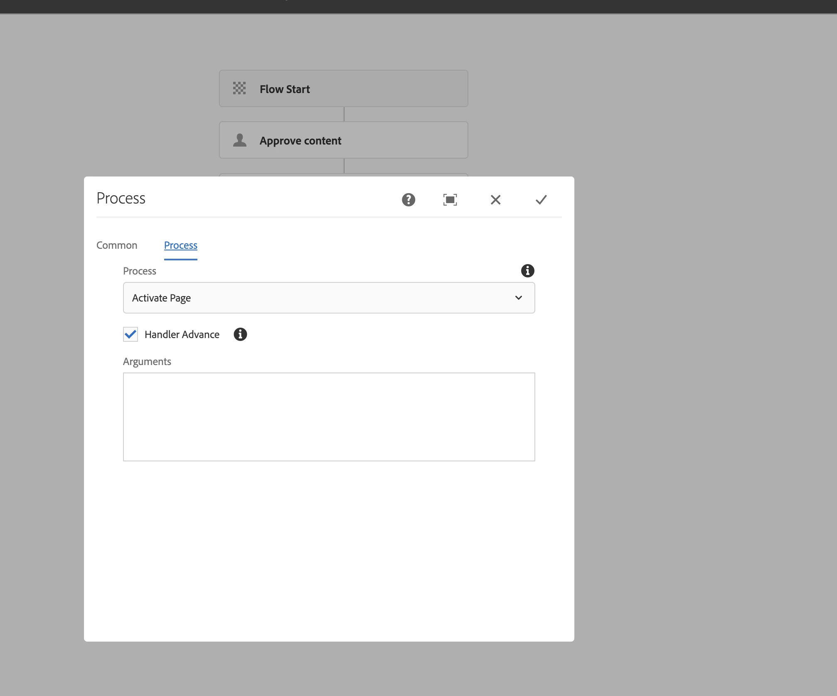Click the Handler Advance label
This screenshot has height=696, width=837.
pos(182,335)
